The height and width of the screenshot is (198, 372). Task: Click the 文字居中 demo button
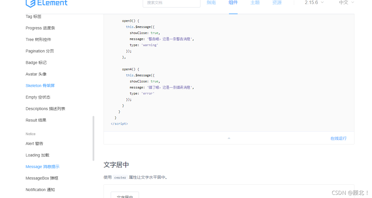coord(125,195)
